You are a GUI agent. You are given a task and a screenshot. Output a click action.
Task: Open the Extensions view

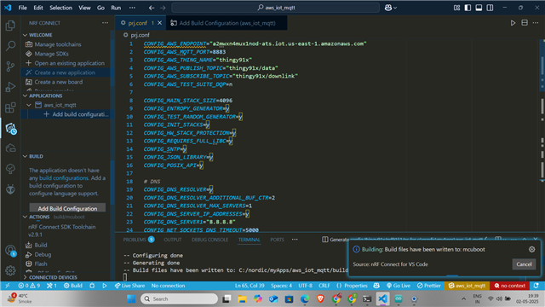coord(10,107)
